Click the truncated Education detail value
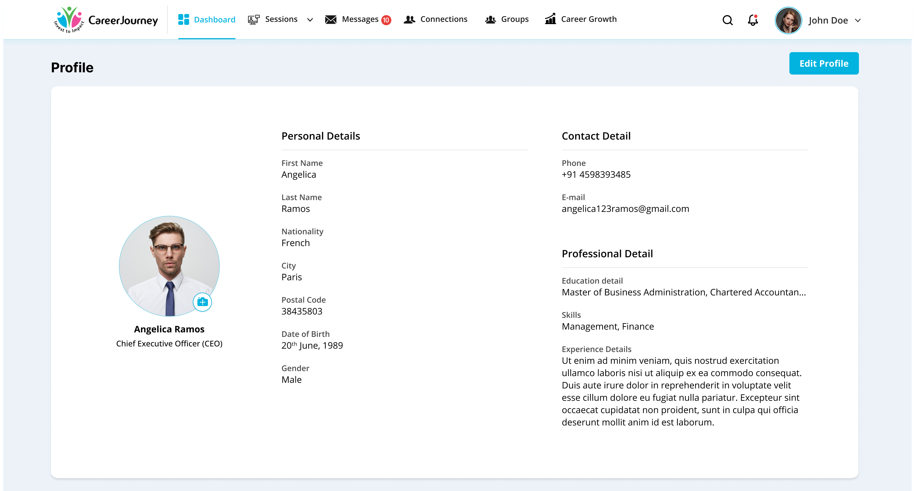Screen dimensions: 915x491 click(x=684, y=292)
